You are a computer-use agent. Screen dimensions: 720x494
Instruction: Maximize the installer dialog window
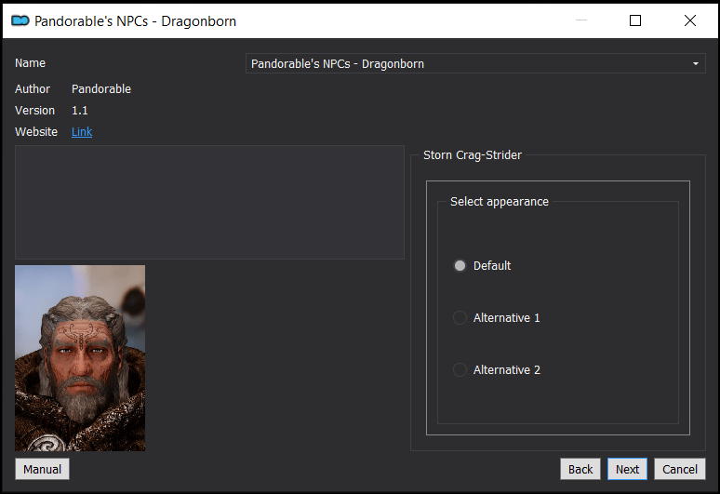click(635, 20)
